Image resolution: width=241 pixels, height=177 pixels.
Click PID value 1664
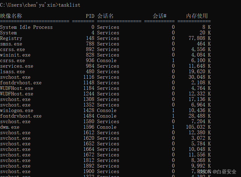coord(89,149)
